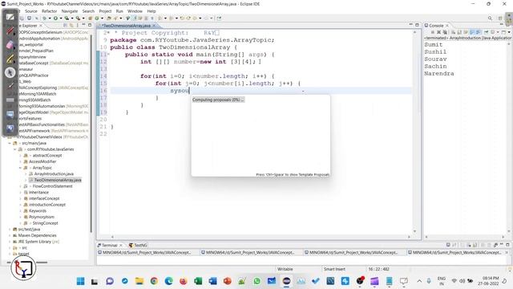Open the Run menu
The height and width of the screenshot is (289, 513).
(119, 11)
